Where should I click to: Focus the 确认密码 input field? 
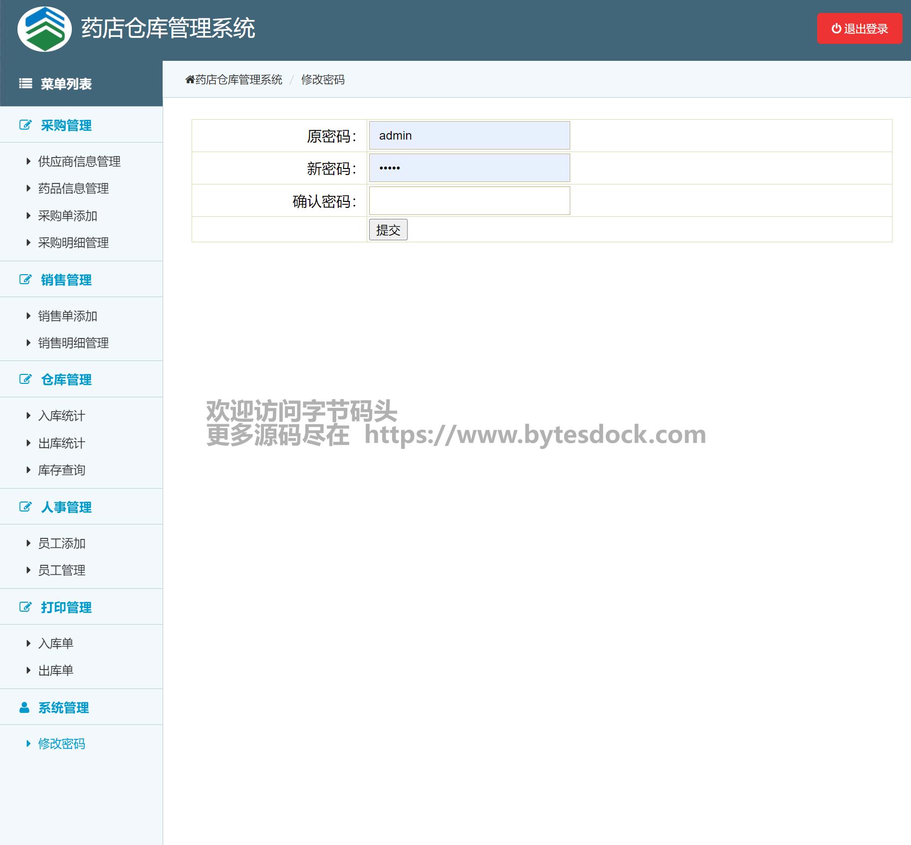469,200
